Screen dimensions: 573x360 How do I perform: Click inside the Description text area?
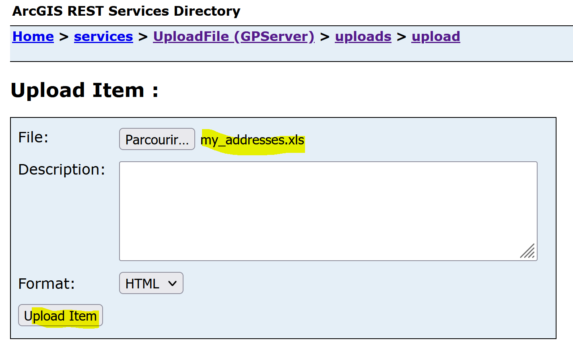pyautogui.click(x=328, y=211)
